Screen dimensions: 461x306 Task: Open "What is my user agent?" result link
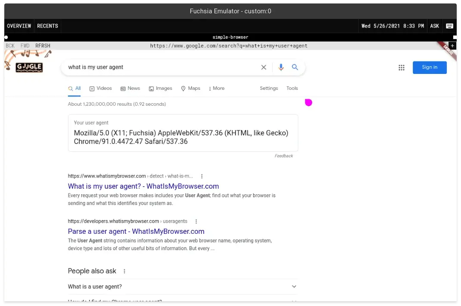143,187
